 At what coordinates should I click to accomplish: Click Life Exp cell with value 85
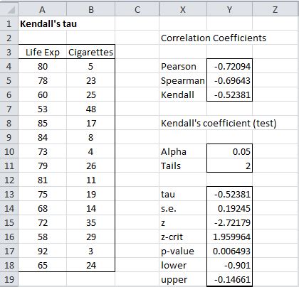click(43, 123)
